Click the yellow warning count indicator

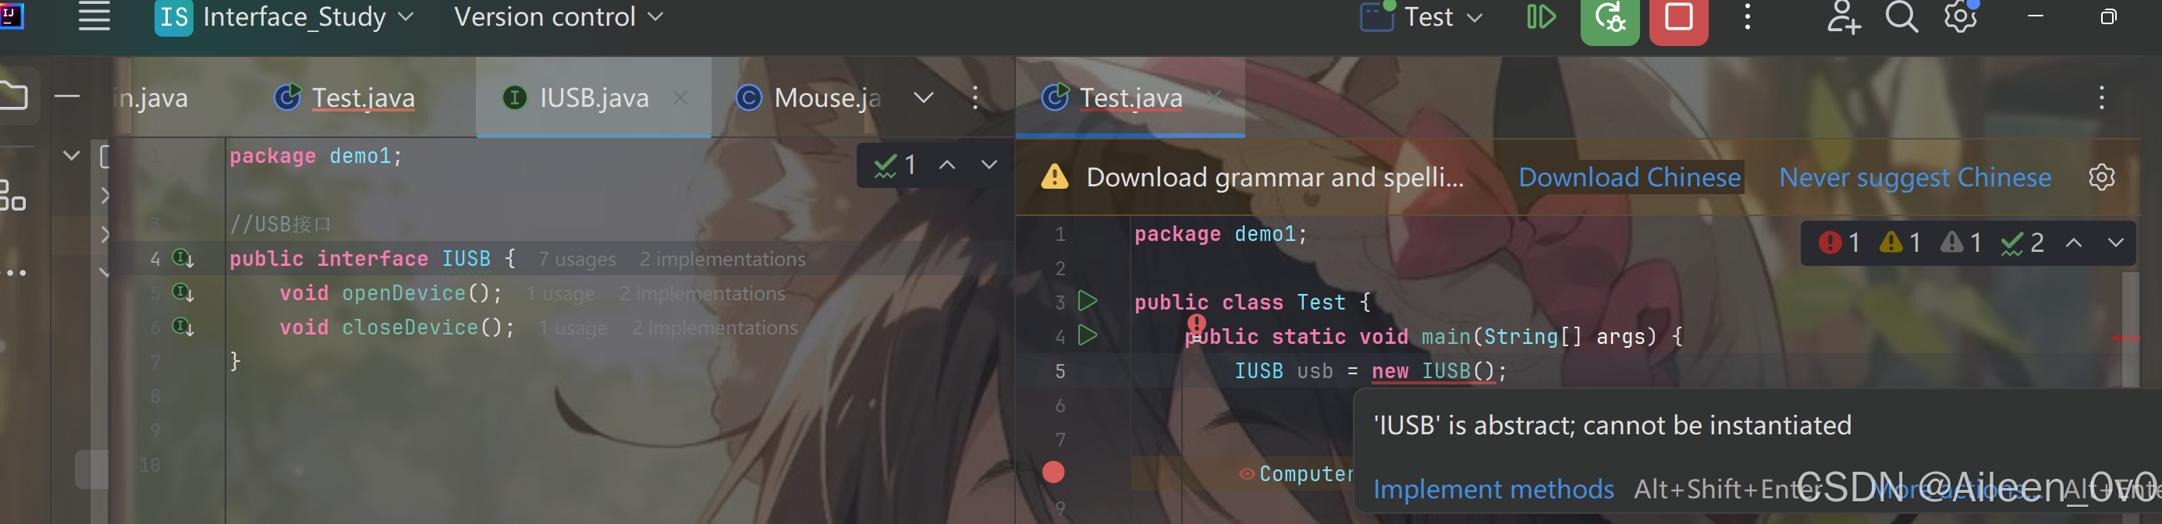coord(1901,243)
